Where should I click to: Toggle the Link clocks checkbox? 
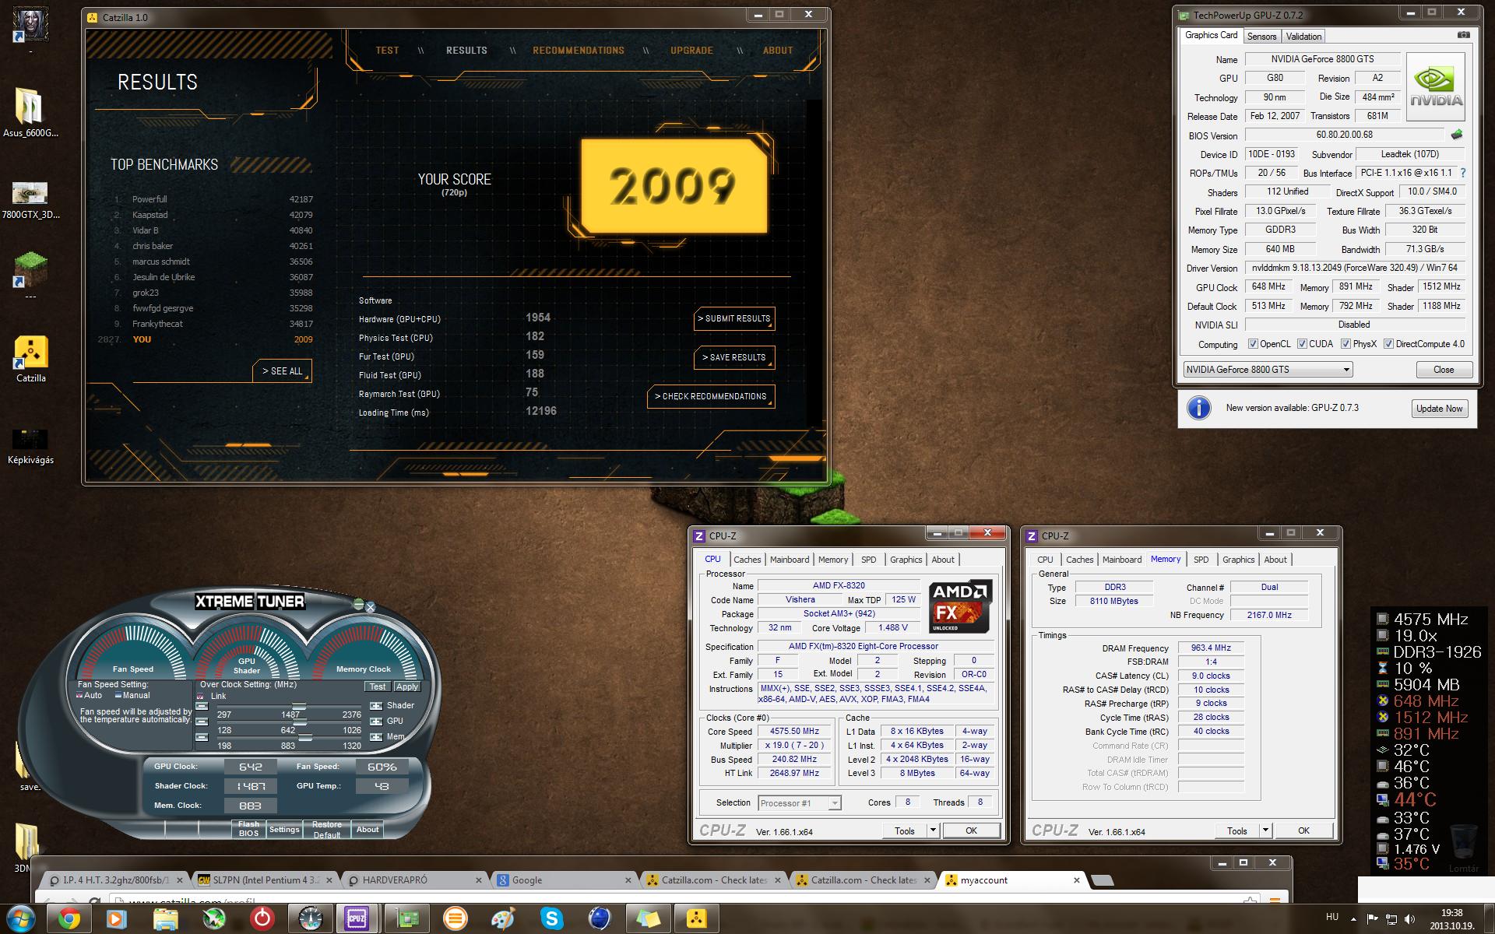coord(201,697)
